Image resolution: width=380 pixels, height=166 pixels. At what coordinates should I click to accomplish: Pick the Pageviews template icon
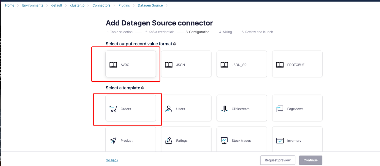[280, 109]
